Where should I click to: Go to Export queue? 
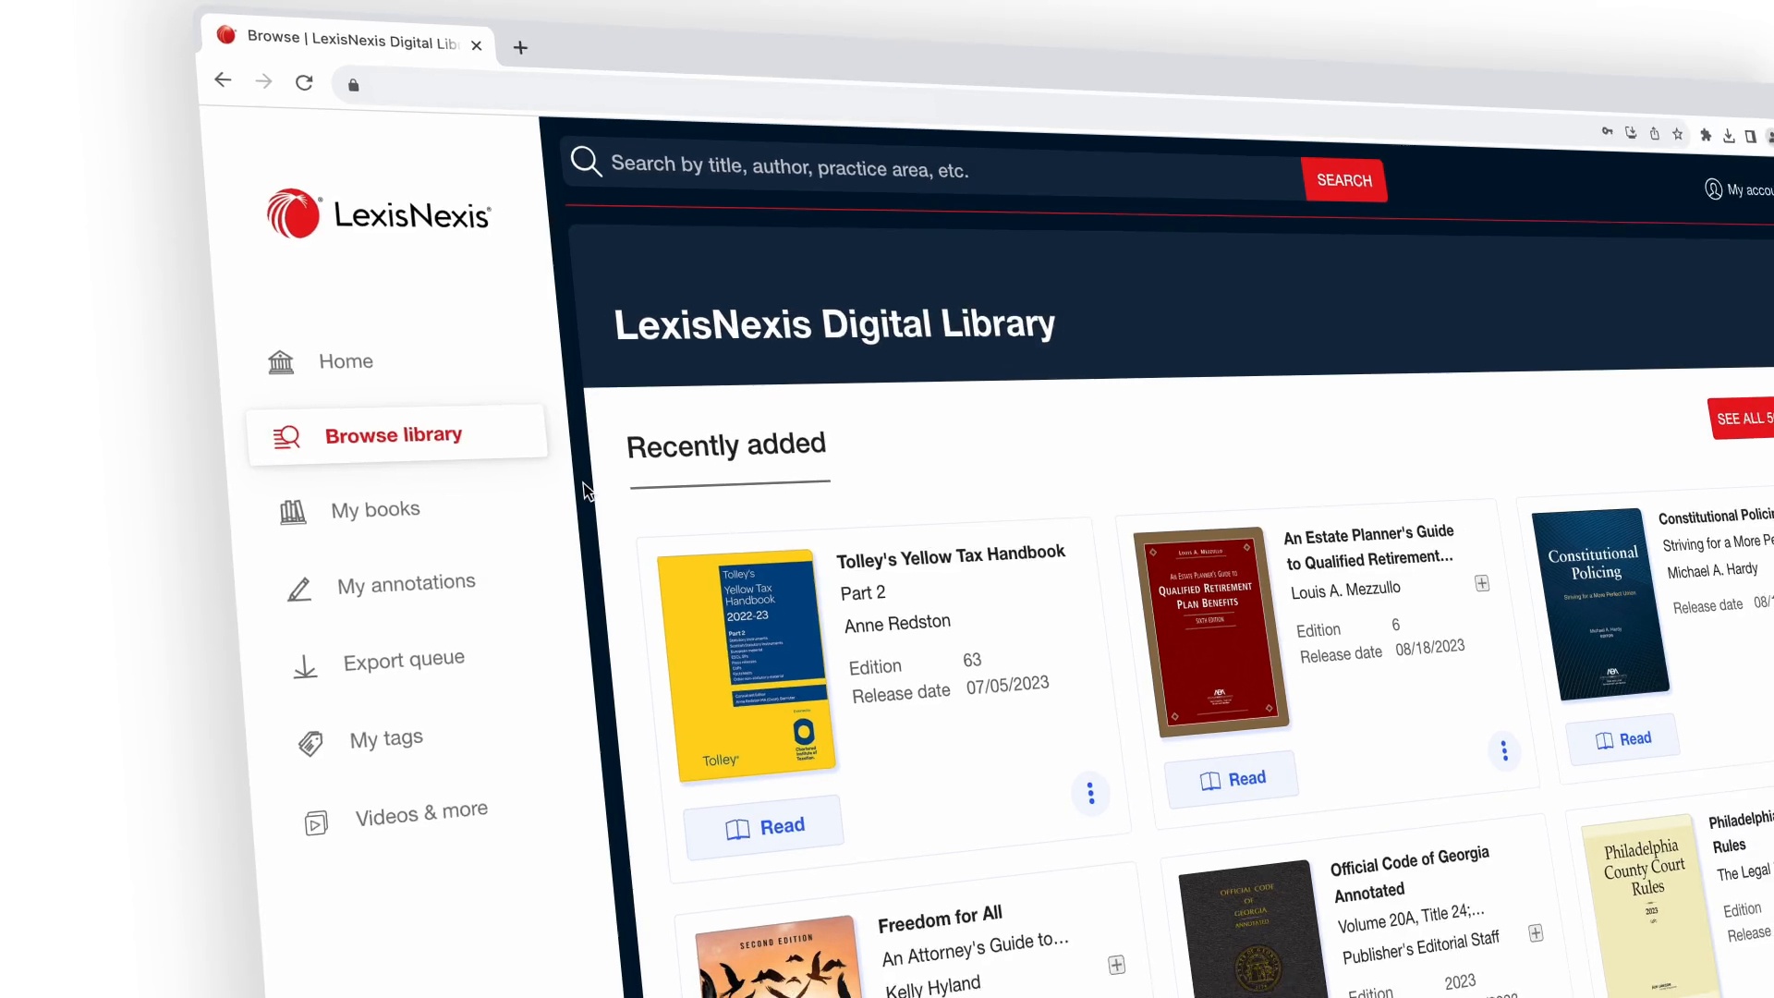pyautogui.click(x=404, y=661)
